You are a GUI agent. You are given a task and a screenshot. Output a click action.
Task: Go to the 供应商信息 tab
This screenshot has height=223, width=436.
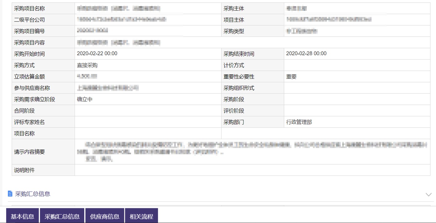click(105, 216)
